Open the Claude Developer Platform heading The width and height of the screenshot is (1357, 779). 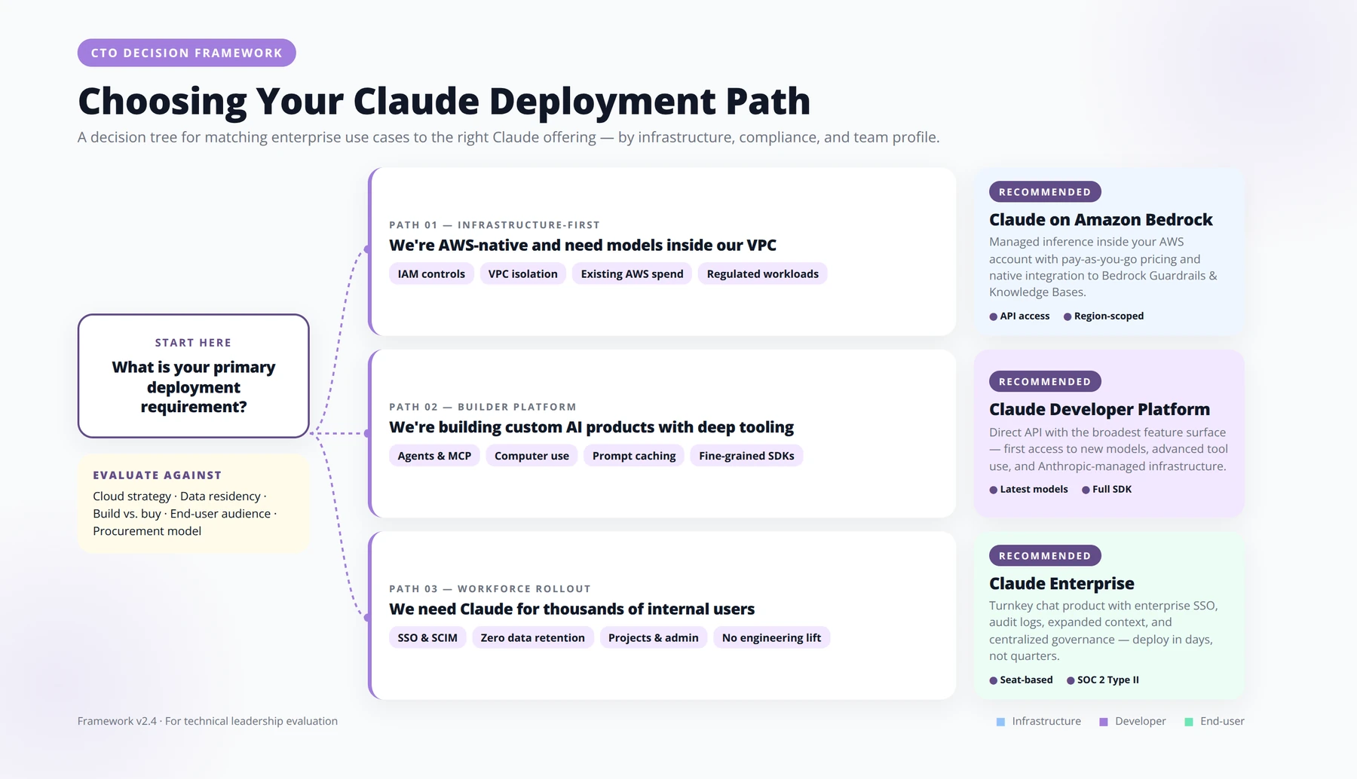click(1099, 409)
